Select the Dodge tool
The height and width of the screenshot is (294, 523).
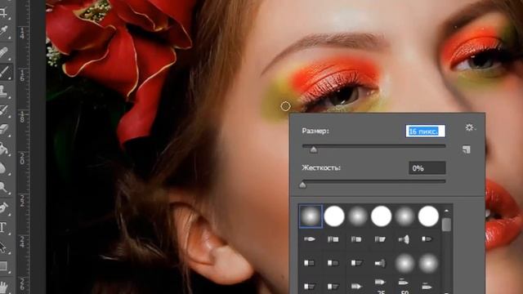3,188
